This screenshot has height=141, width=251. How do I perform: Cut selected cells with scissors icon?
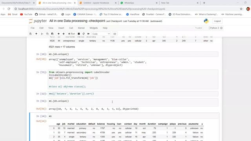42,34
